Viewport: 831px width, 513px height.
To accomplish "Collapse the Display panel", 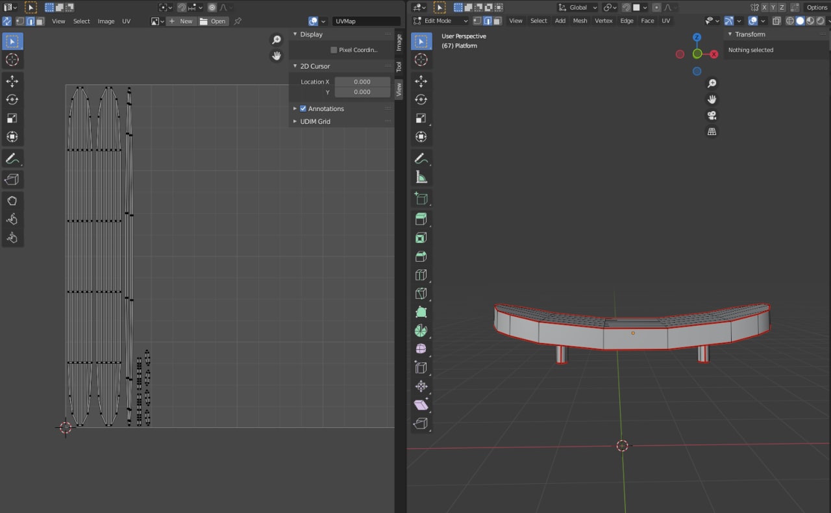I will 295,34.
